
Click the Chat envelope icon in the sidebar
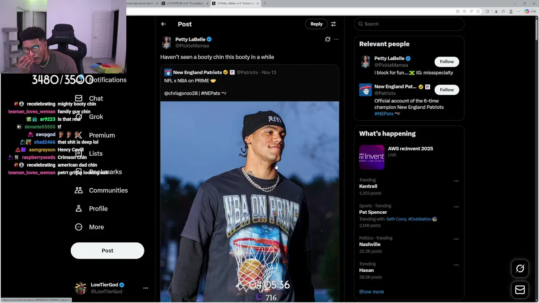pos(79,98)
